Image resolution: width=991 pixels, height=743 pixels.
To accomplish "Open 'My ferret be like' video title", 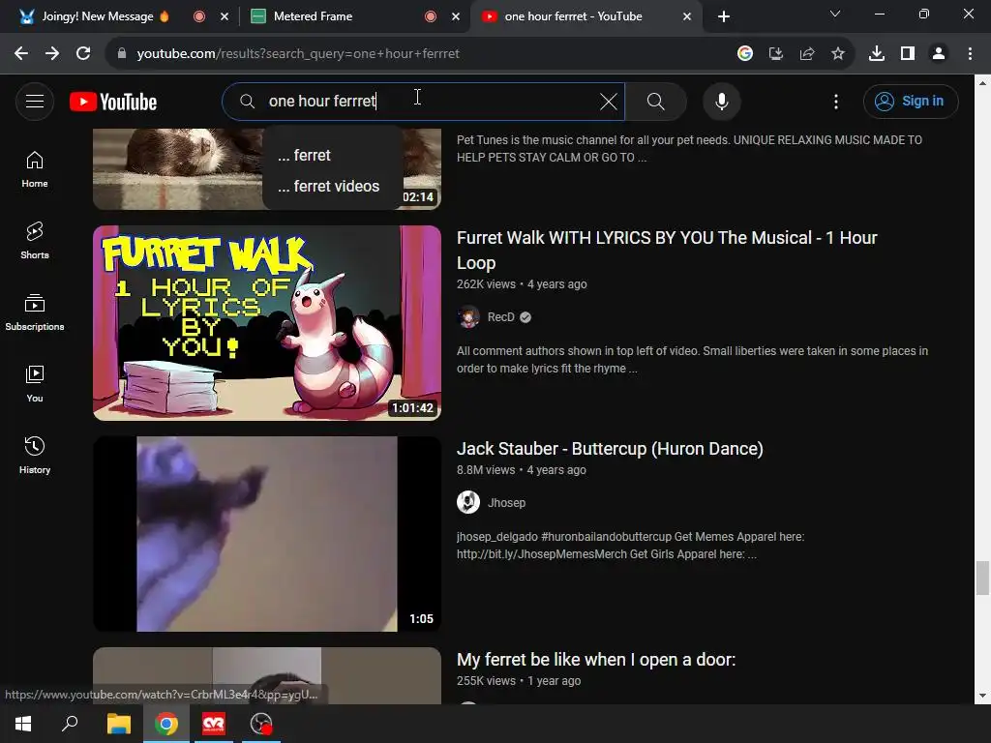I will [x=596, y=660].
